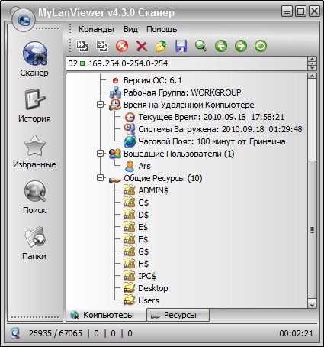Select the C$ share

click(143, 203)
